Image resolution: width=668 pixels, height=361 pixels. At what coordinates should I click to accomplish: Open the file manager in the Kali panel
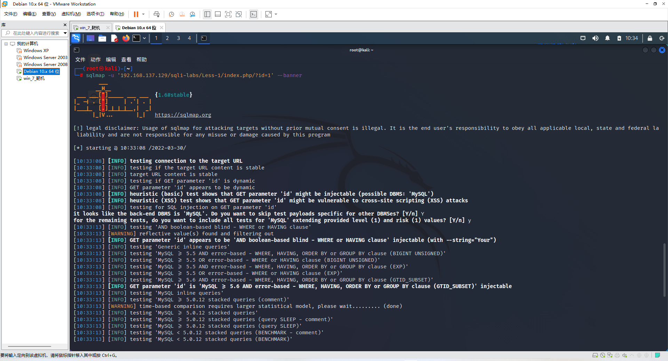(102, 38)
